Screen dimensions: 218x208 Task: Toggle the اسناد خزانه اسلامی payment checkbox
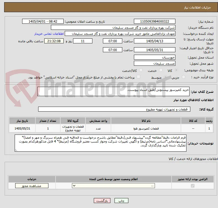click(139, 77)
